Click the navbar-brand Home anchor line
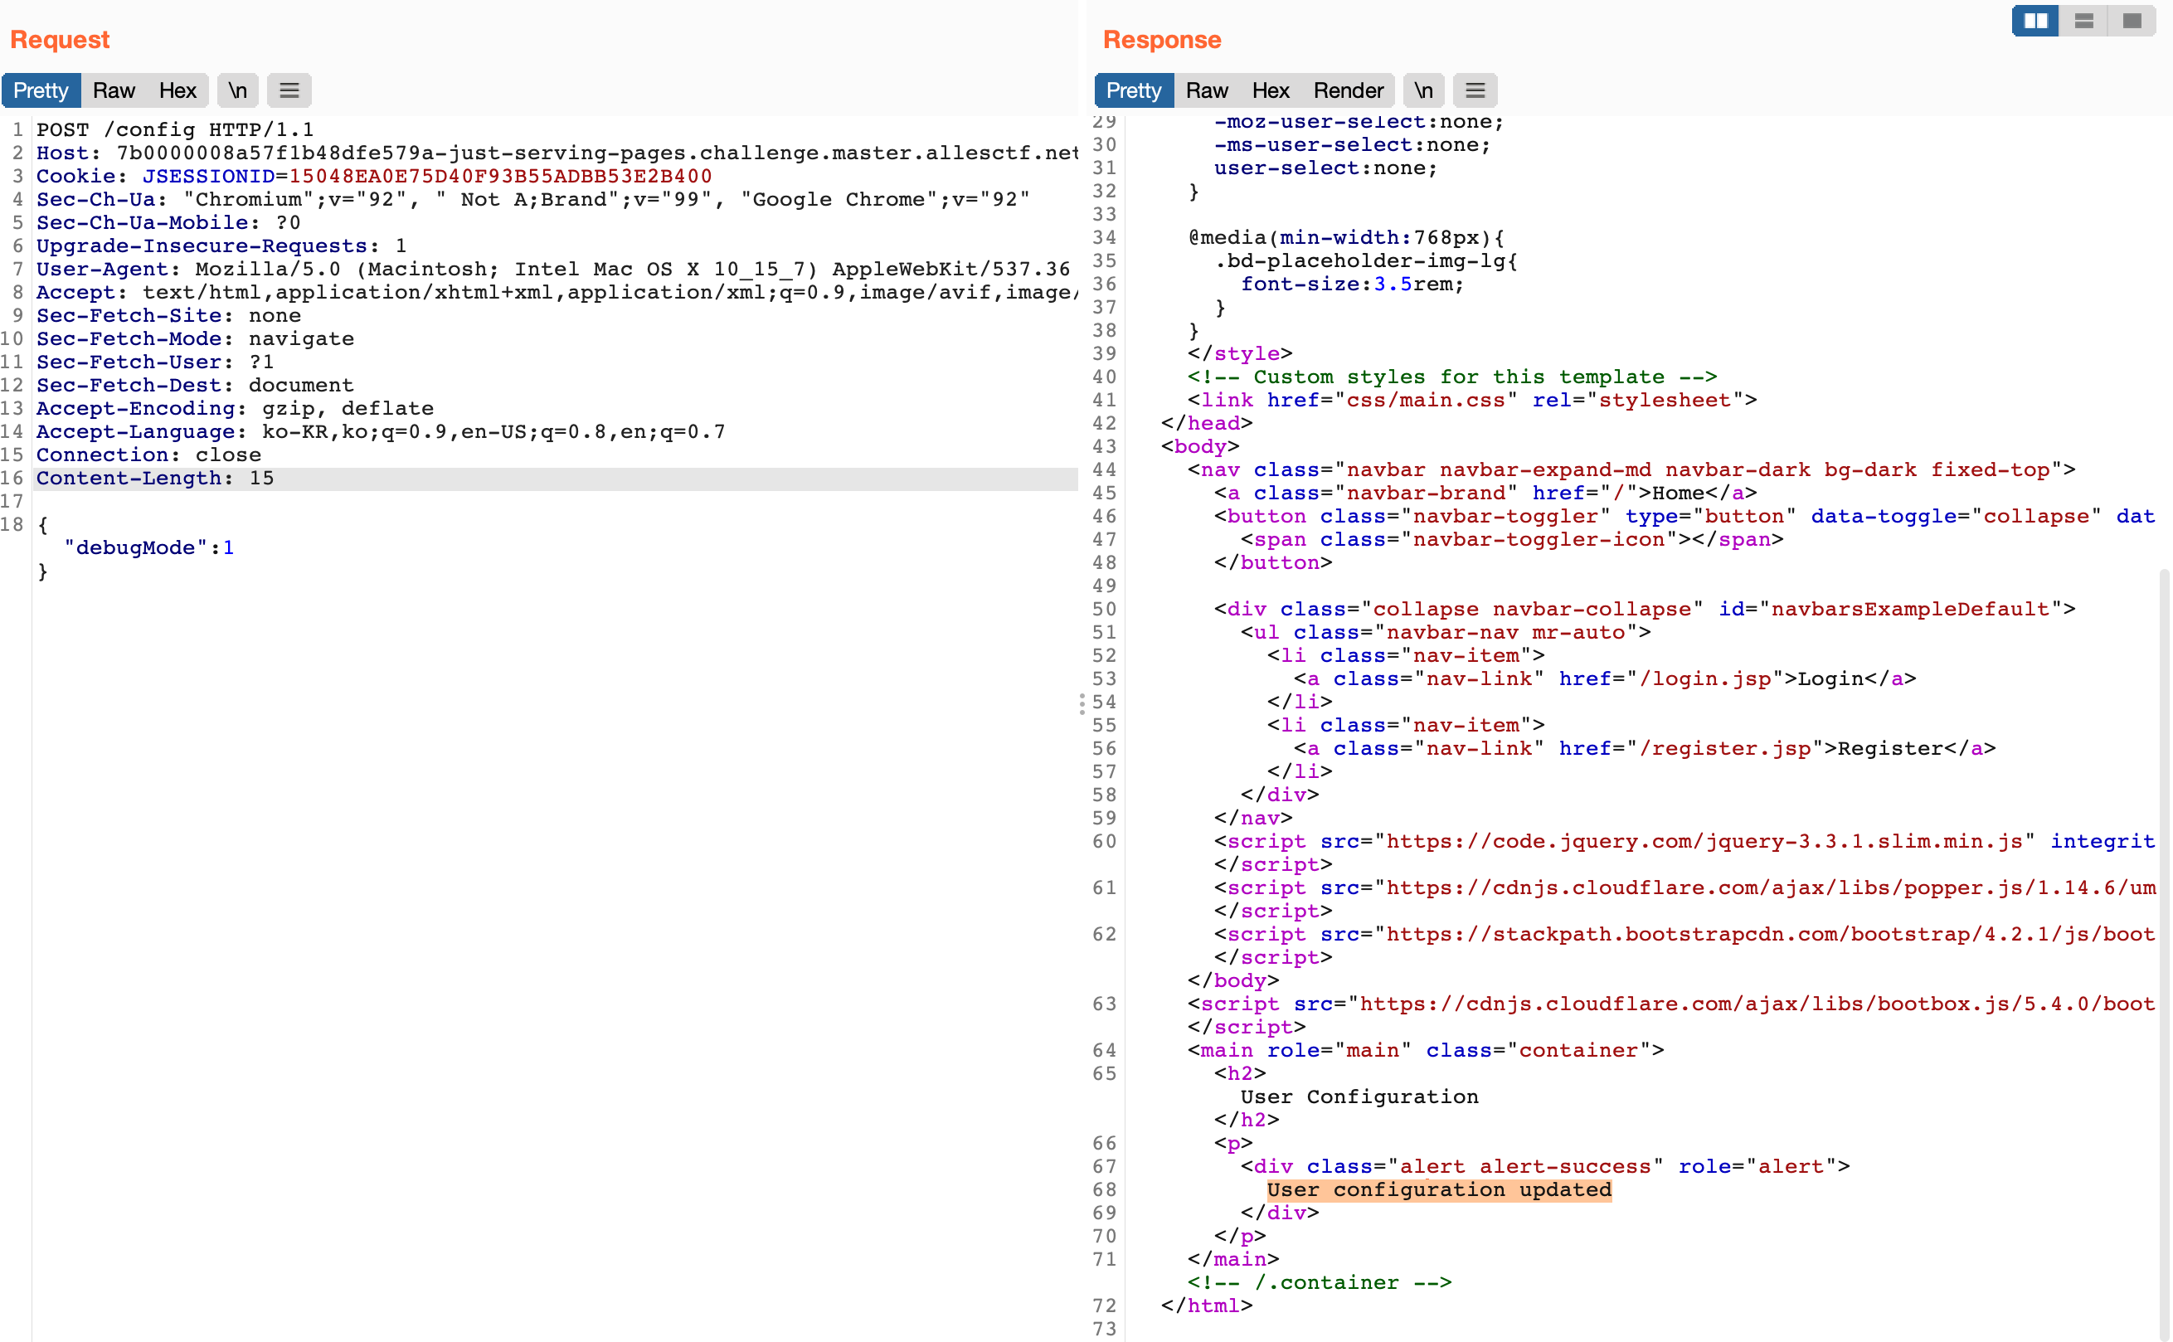The height and width of the screenshot is (1342, 2173). tap(1485, 493)
